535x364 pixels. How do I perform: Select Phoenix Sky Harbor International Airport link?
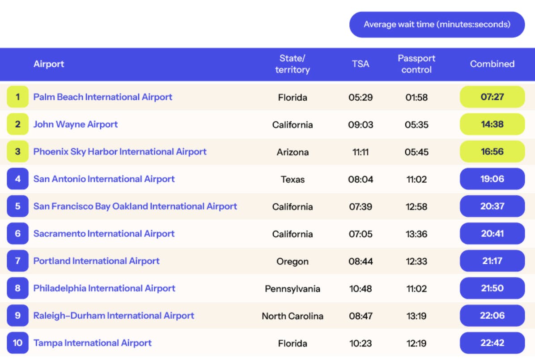coord(120,152)
